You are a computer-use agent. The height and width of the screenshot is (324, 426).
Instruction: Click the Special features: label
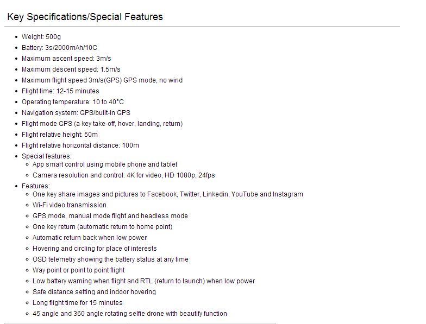pyautogui.click(x=47, y=156)
